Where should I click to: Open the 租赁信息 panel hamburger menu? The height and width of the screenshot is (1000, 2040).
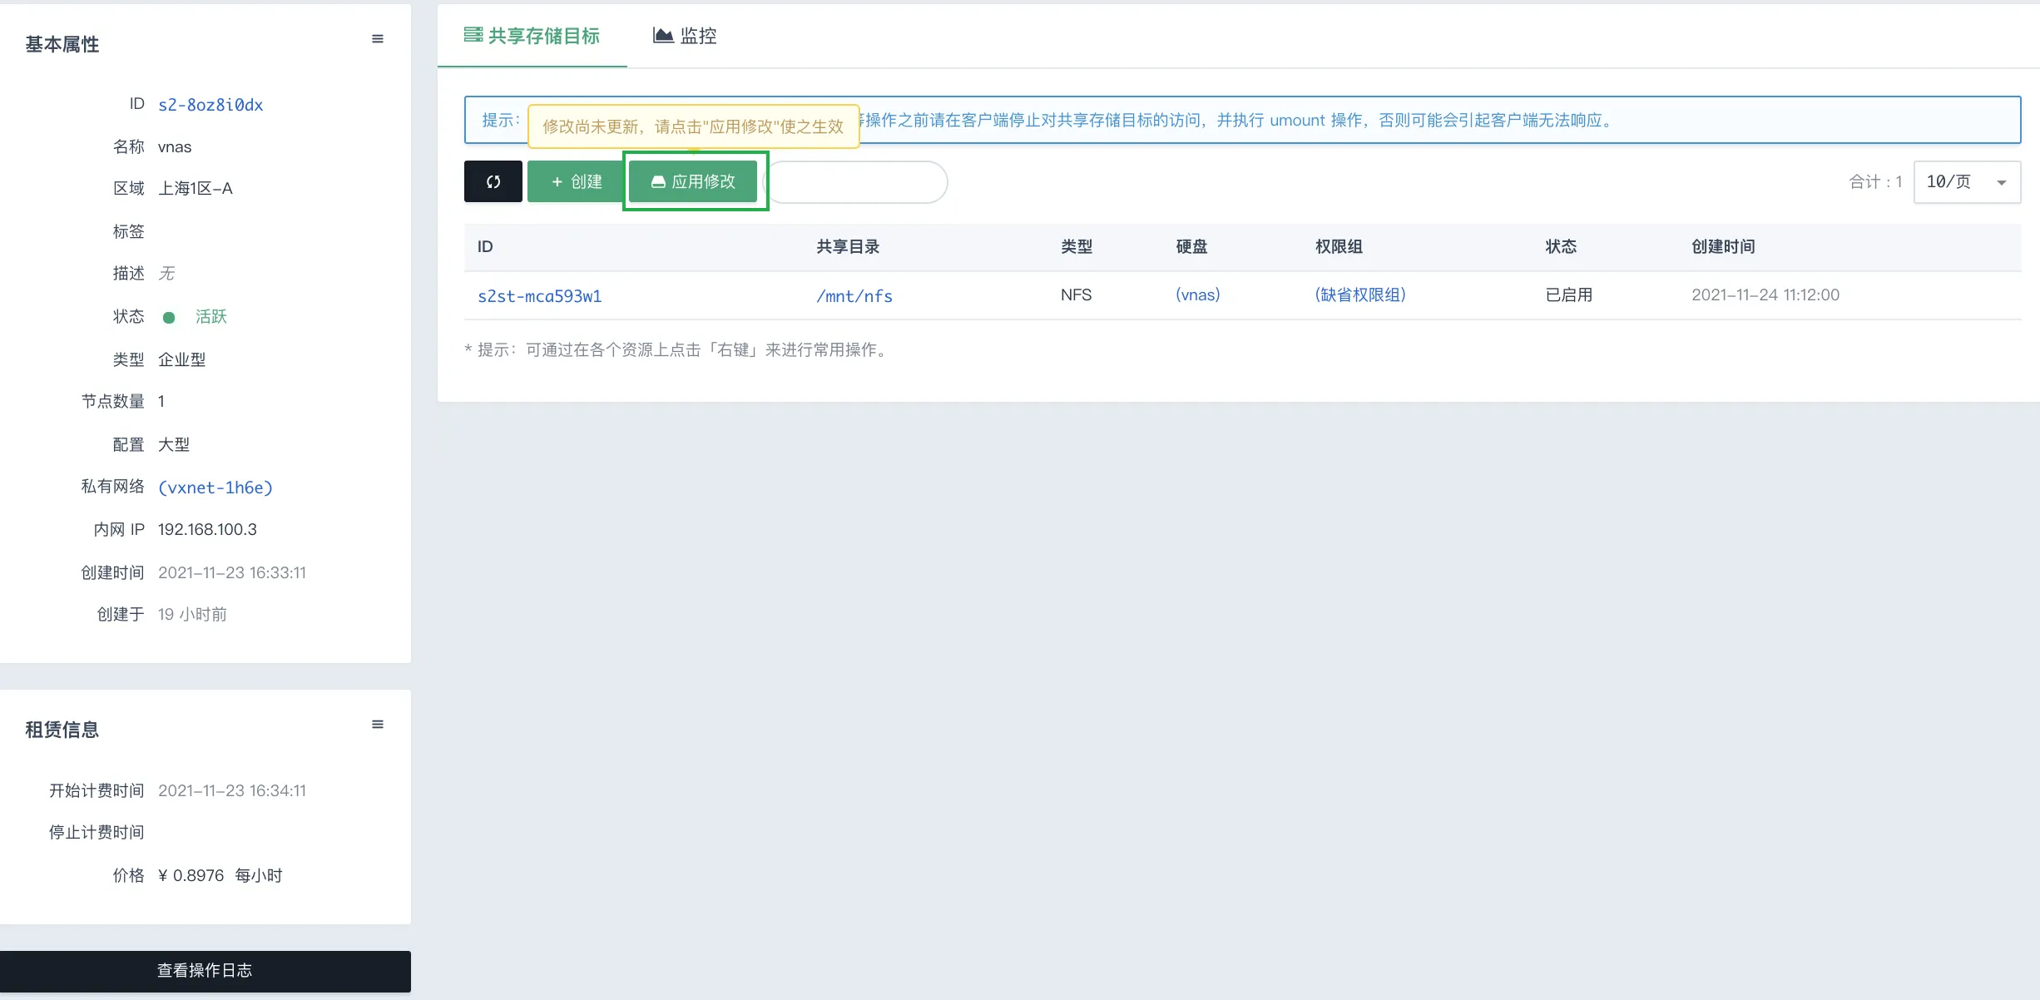click(378, 725)
